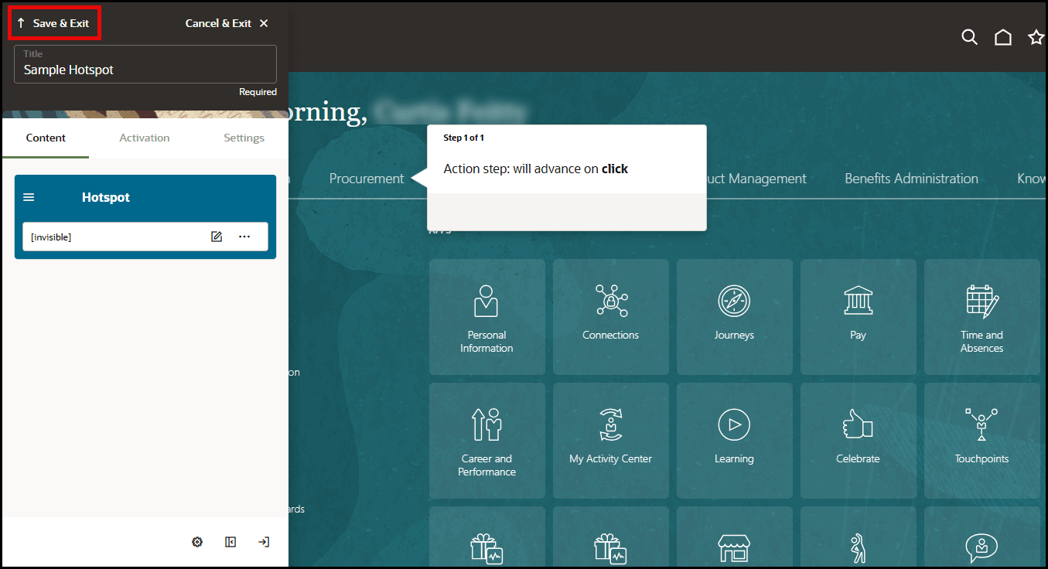
Task: Open the Celebrate tile
Action: 859,441
